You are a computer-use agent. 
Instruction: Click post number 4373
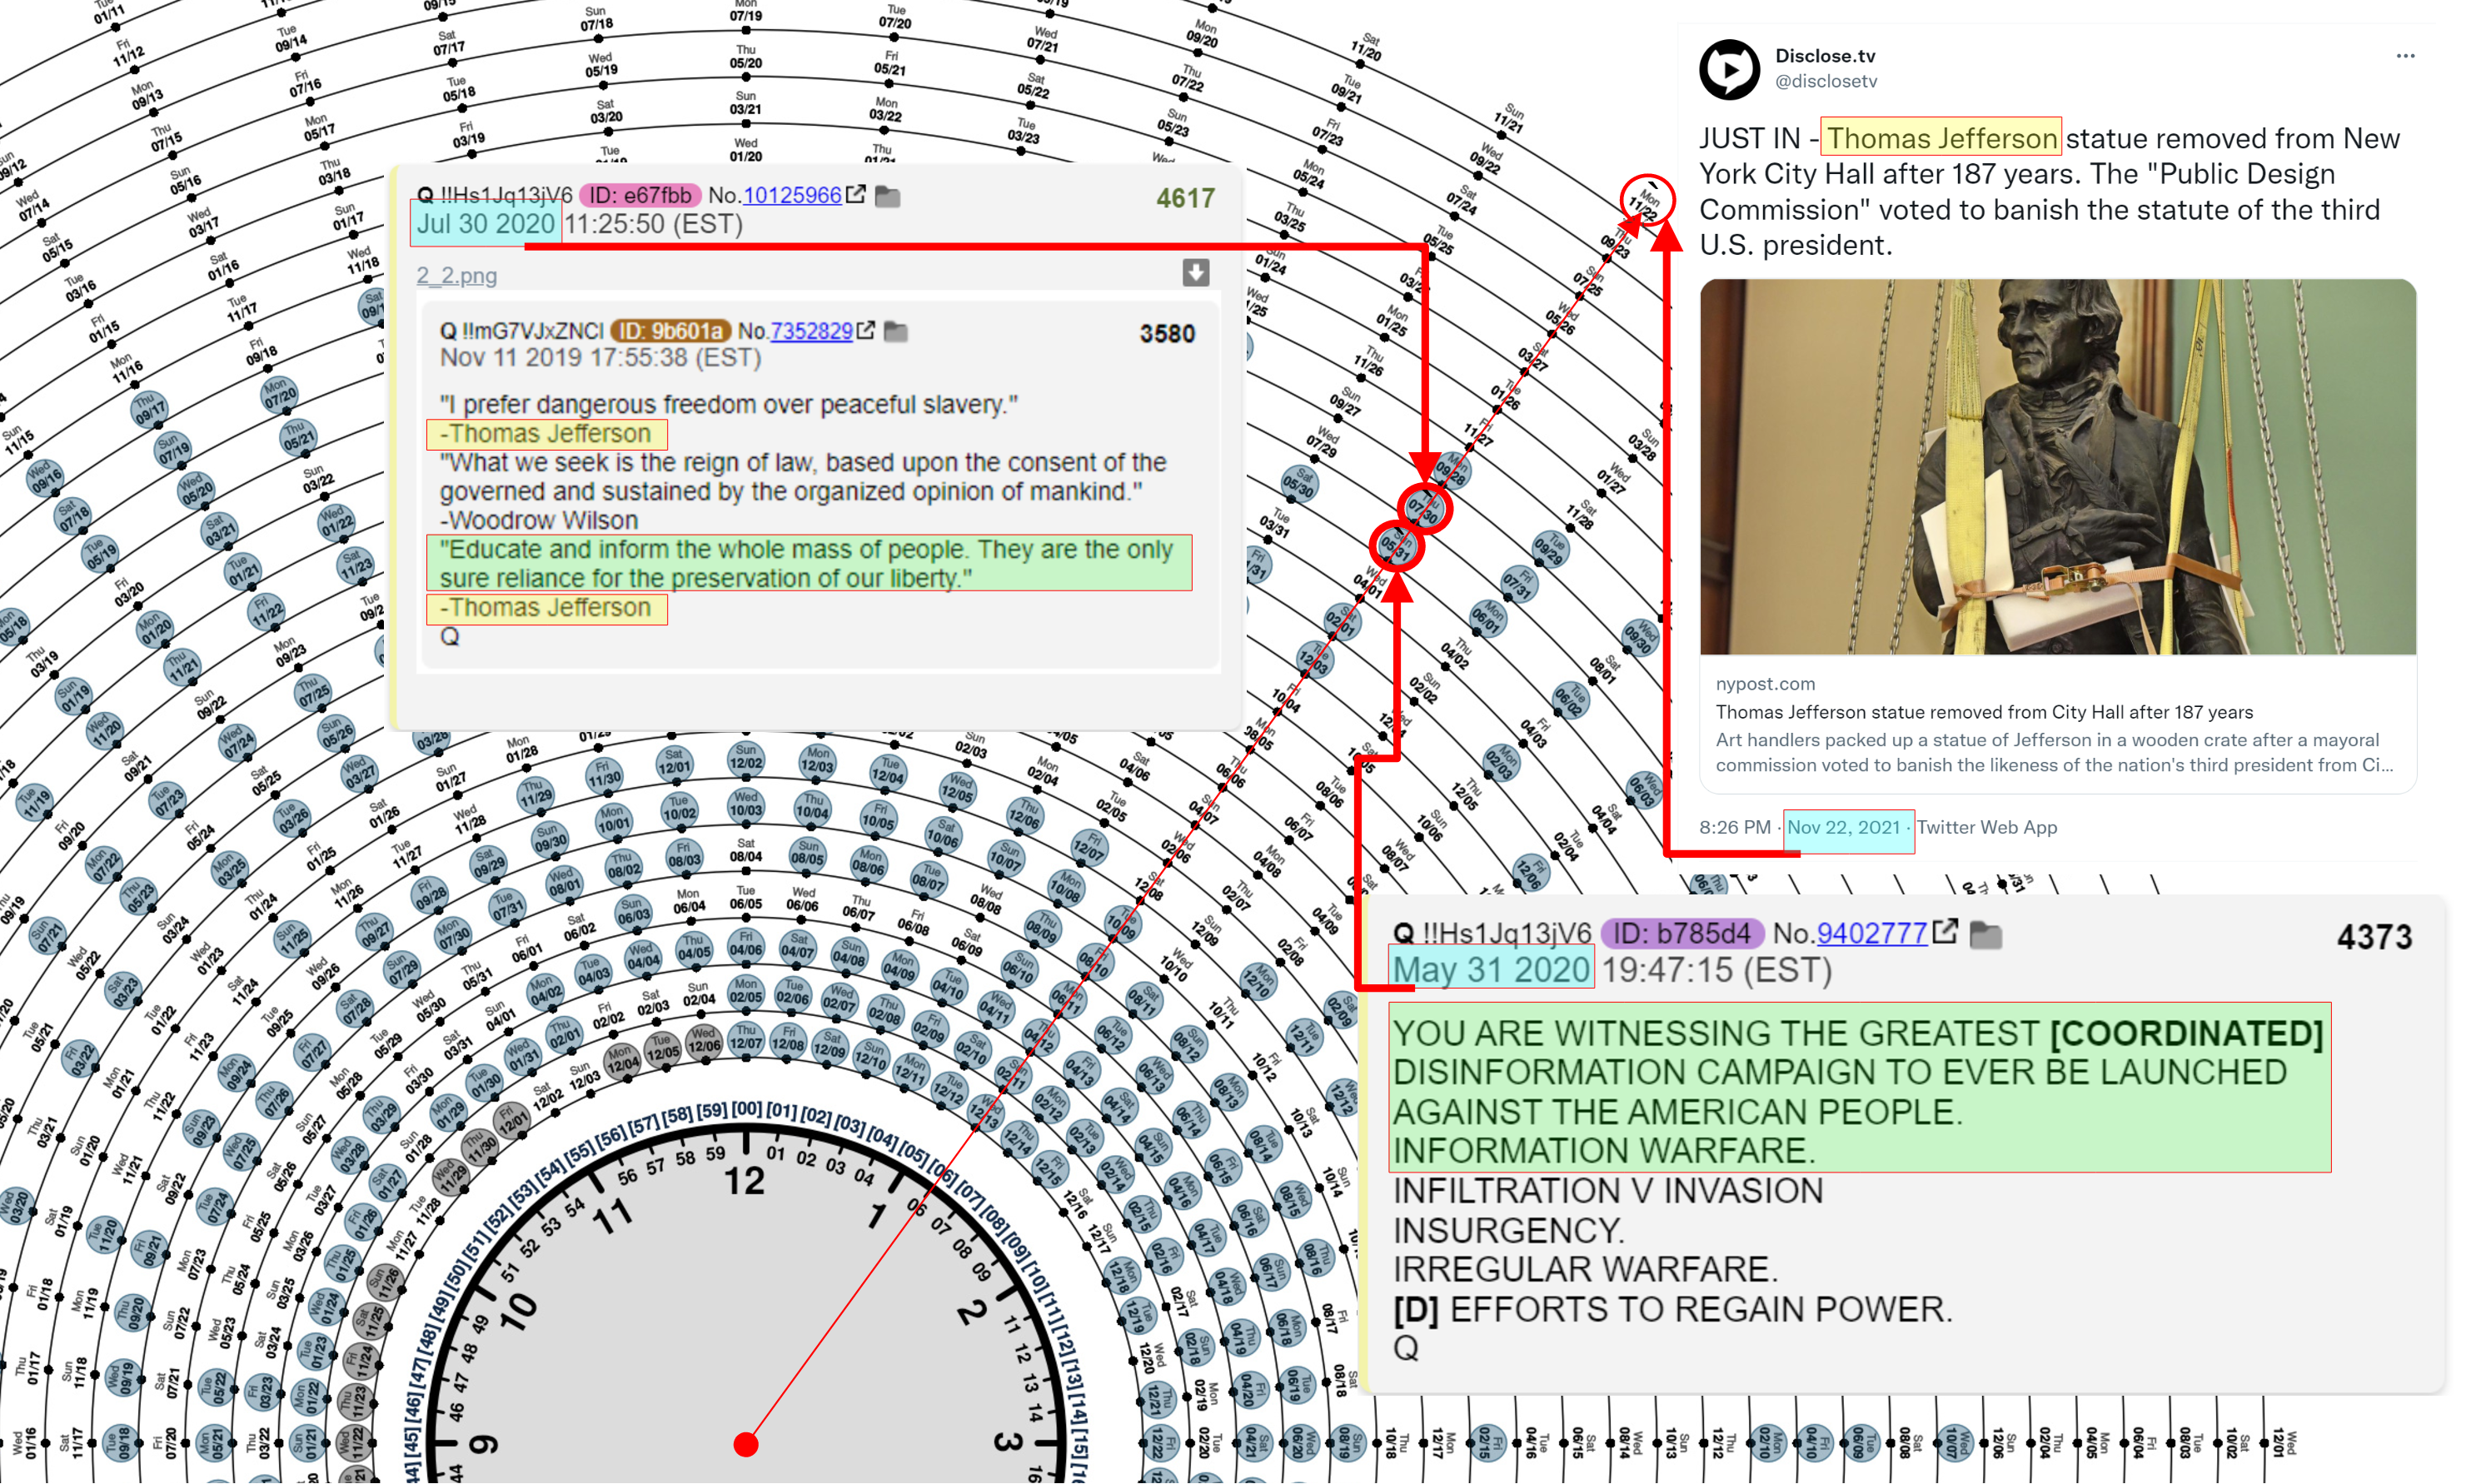click(2374, 937)
